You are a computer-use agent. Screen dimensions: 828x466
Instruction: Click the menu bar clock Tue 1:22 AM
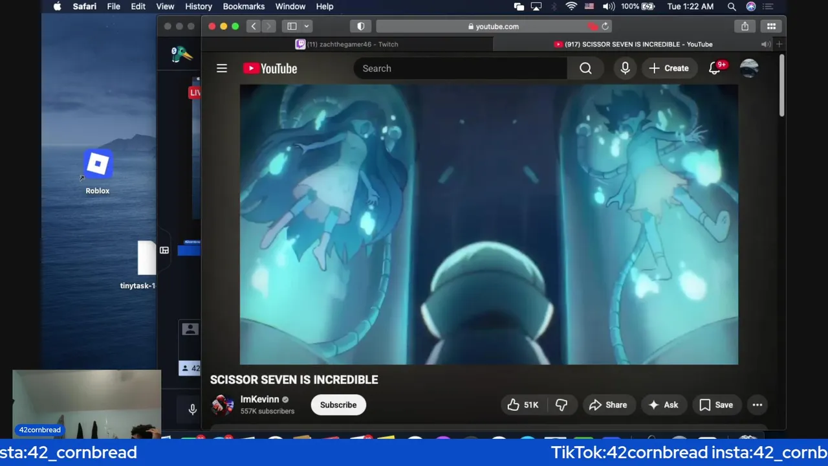tap(690, 6)
